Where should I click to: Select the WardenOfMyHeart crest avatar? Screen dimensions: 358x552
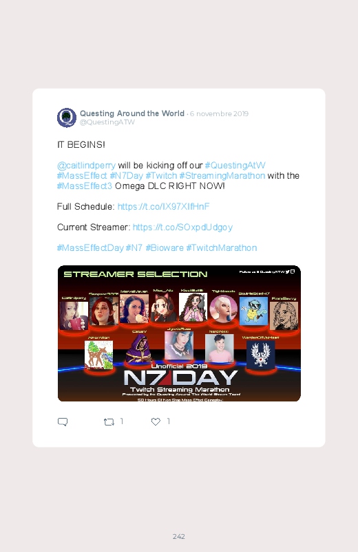tap(260, 353)
